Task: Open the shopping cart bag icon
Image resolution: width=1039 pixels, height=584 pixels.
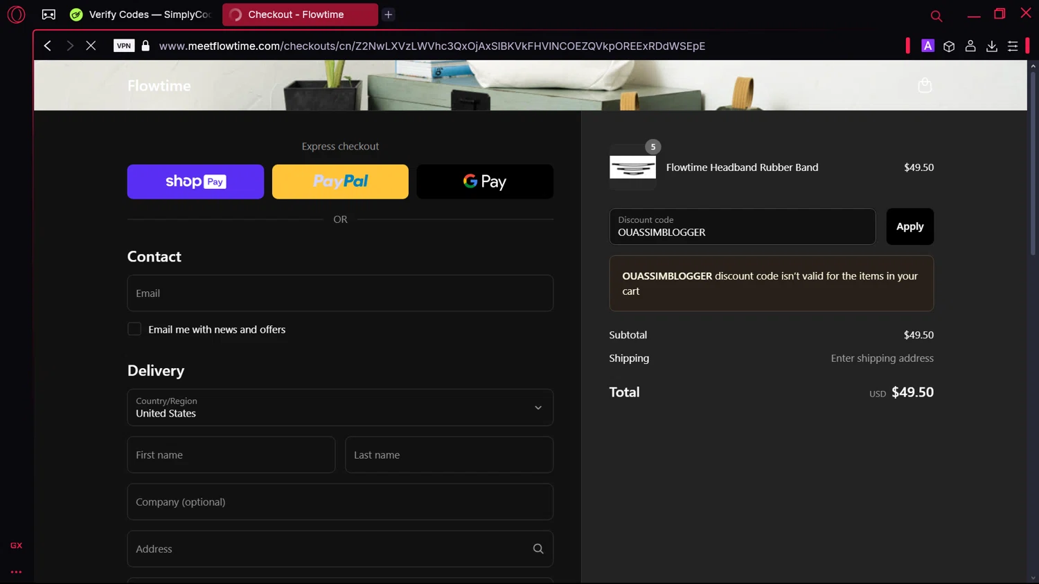Action: pyautogui.click(x=925, y=85)
